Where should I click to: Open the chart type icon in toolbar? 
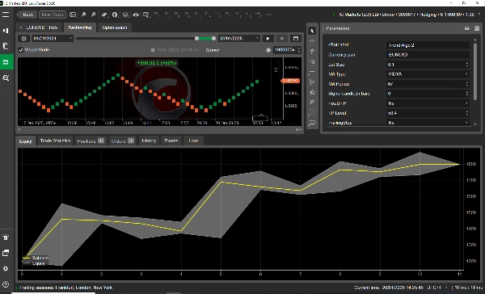pos(104,15)
